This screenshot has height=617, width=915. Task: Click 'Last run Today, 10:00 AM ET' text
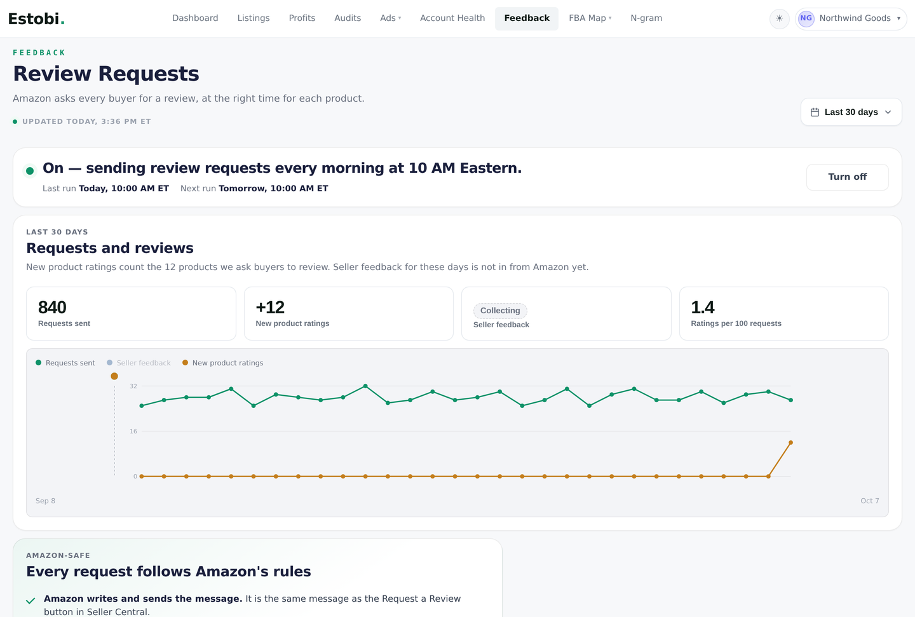(x=105, y=189)
